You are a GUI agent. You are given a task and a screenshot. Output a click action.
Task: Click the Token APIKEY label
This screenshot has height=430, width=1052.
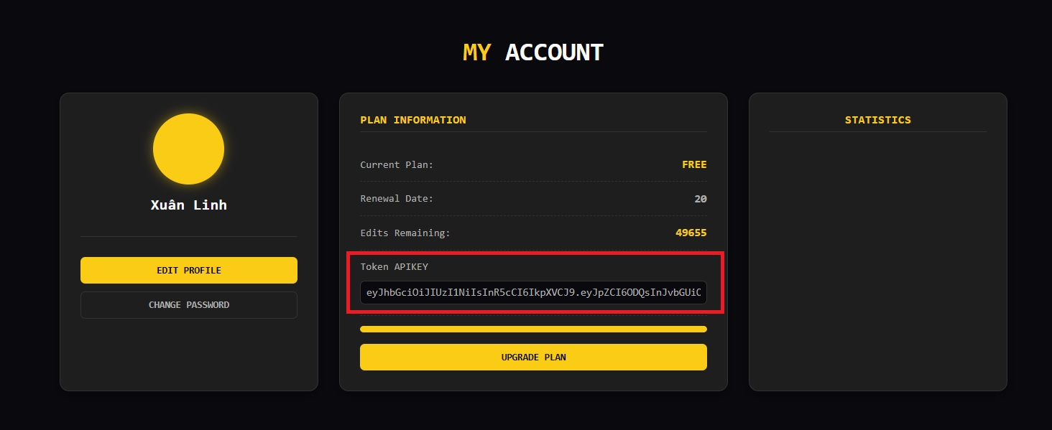[x=394, y=267]
